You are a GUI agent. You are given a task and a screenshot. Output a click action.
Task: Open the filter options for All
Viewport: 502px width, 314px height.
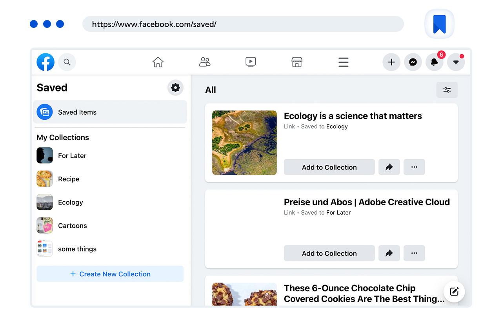[447, 90]
